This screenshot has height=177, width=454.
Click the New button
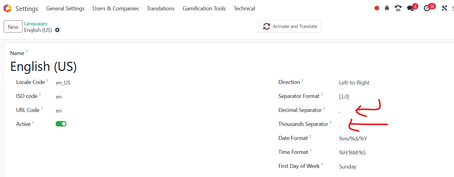pos(13,27)
